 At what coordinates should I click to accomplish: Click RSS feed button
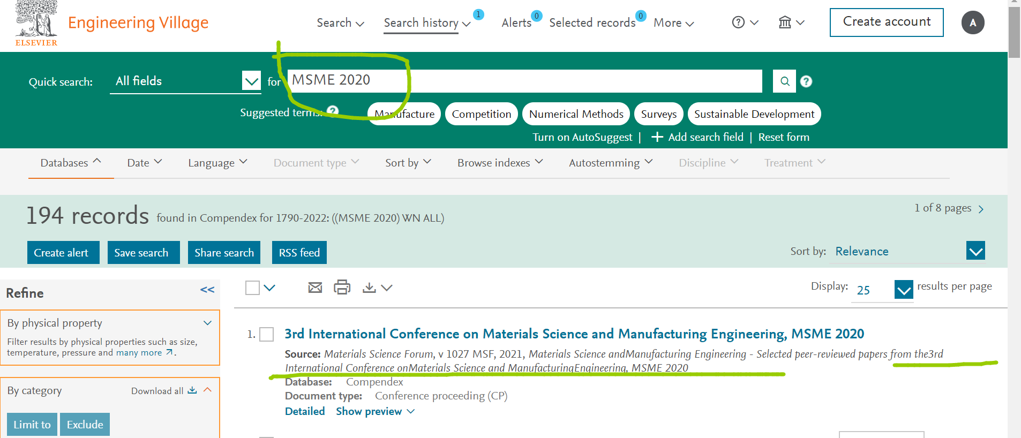299,252
